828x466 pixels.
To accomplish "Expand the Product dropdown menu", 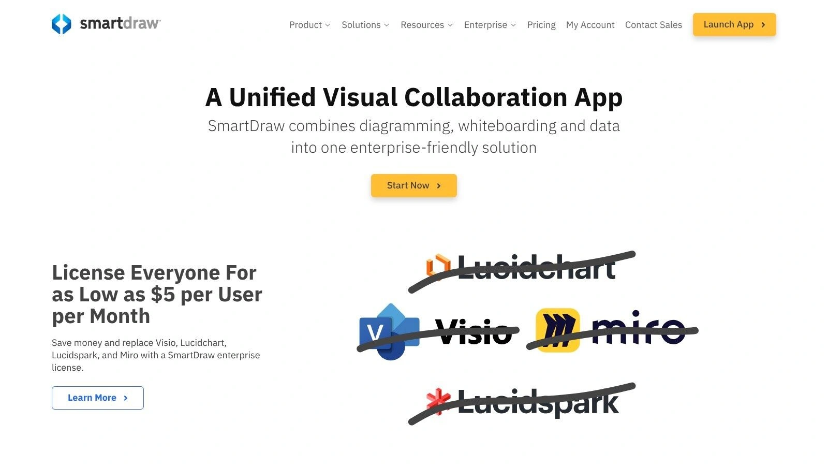I will [309, 25].
